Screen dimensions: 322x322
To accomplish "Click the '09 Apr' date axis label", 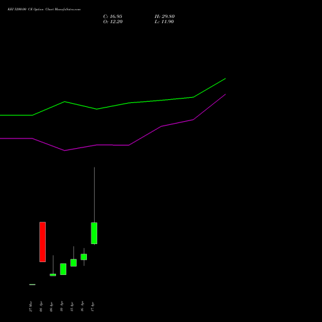I will [x=52, y=307].
